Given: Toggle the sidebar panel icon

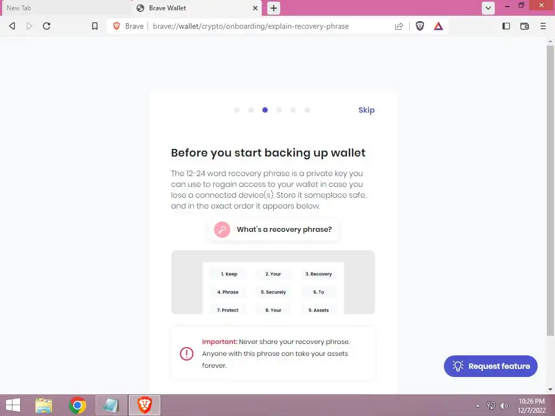Looking at the screenshot, I should pos(506,26).
